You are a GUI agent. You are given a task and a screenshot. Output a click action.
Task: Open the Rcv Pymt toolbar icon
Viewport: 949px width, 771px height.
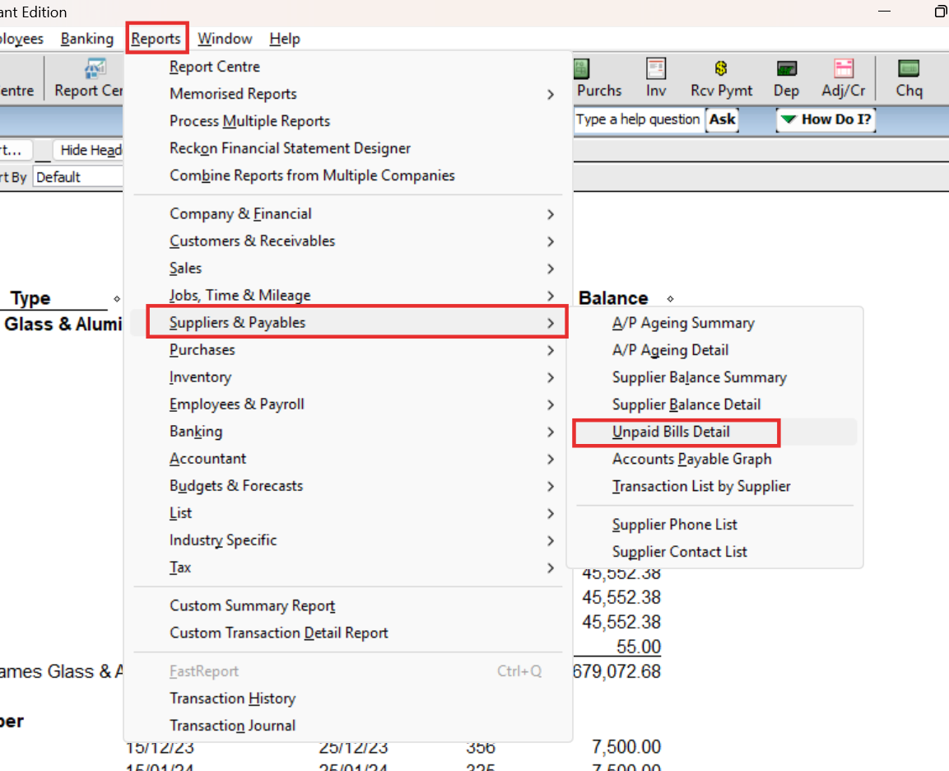tap(721, 78)
